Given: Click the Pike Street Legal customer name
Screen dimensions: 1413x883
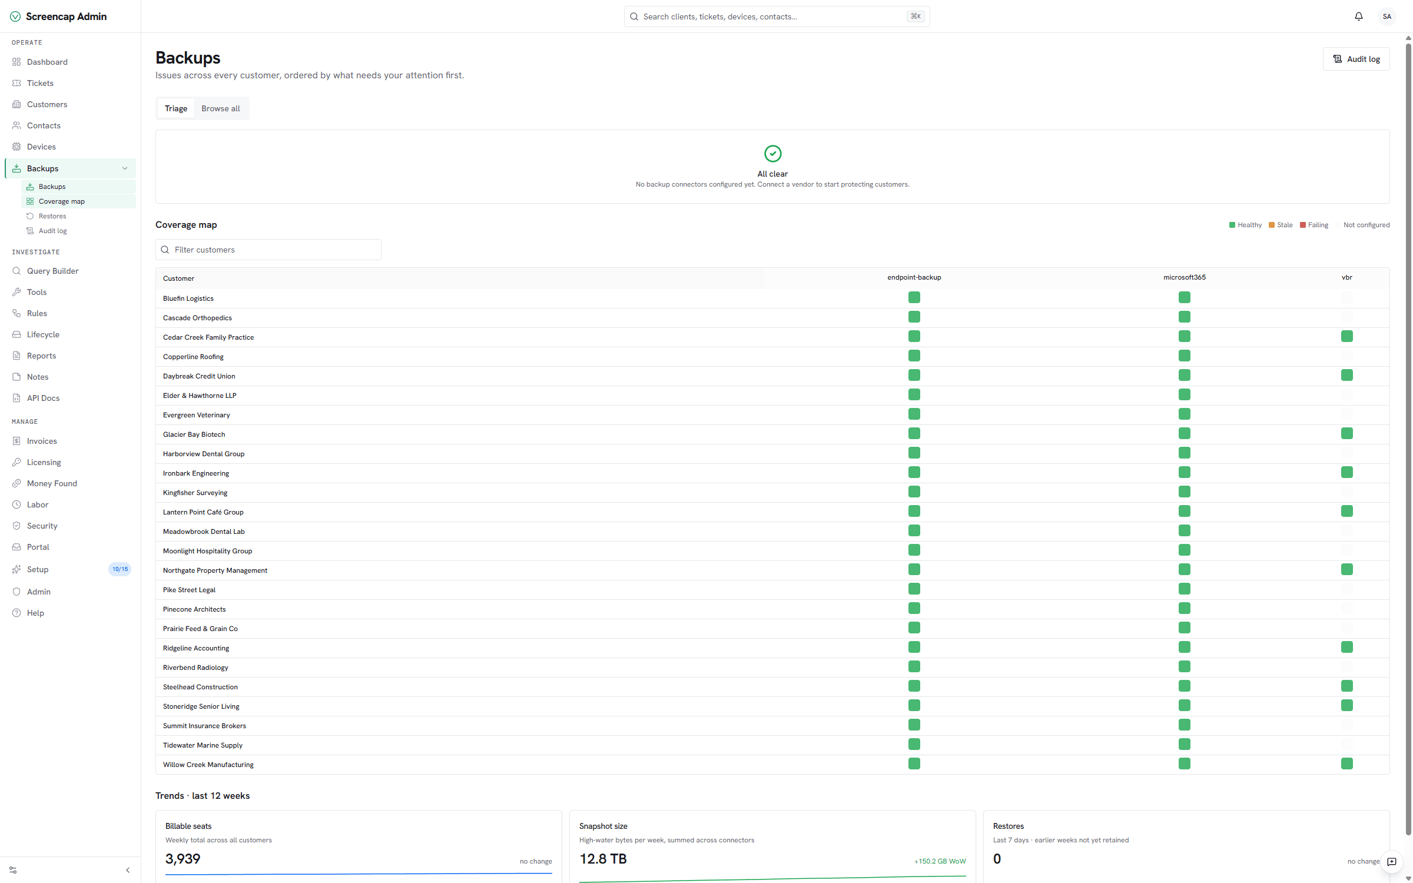Looking at the screenshot, I should tap(189, 590).
